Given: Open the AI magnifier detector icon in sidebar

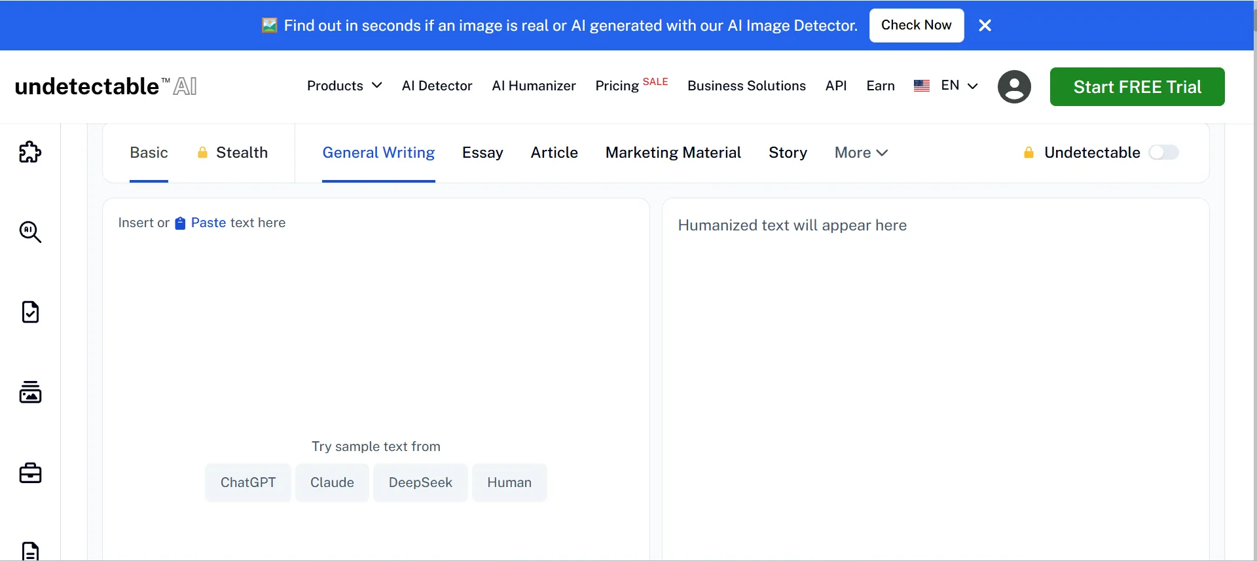Looking at the screenshot, I should pos(30,232).
